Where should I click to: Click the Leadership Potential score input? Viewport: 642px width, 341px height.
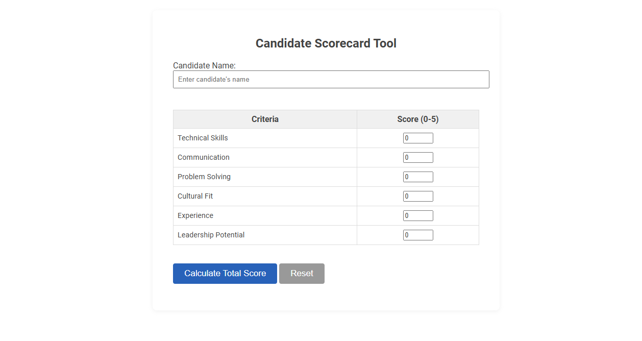418,235
